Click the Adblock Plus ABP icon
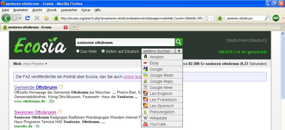285x130 pixels. (x=276, y=18)
